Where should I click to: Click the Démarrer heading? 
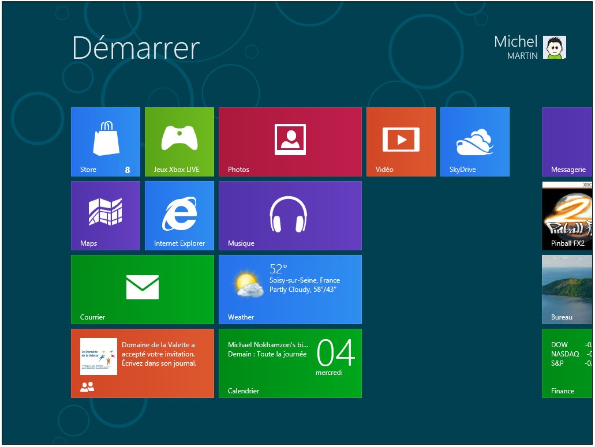click(136, 48)
